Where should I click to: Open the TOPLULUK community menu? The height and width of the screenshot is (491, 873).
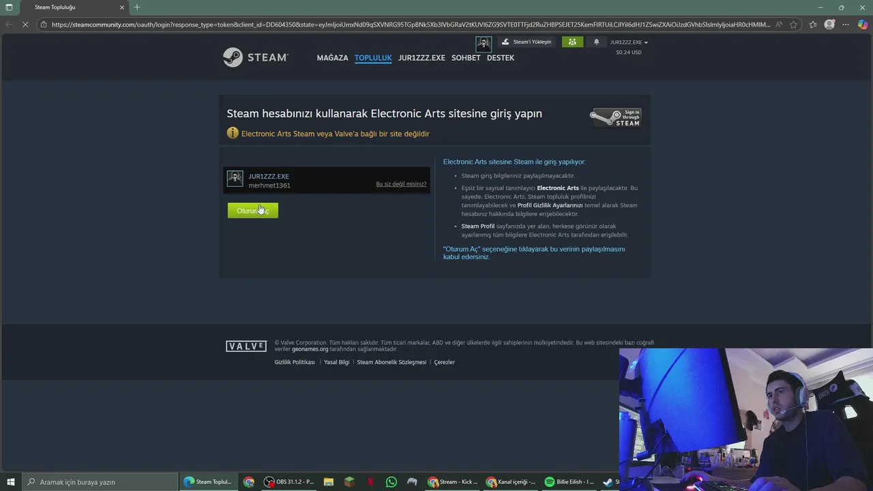tap(373, 58)
